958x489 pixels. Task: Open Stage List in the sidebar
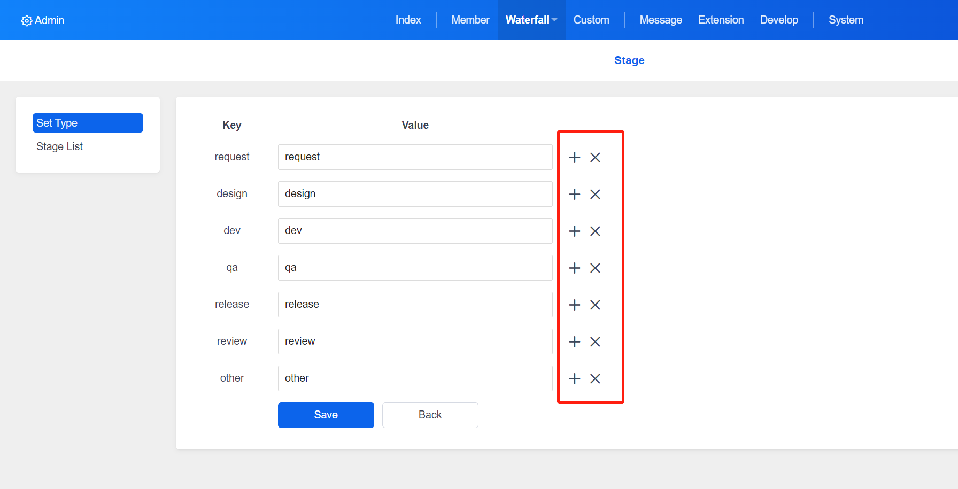(x=59, y=146)
